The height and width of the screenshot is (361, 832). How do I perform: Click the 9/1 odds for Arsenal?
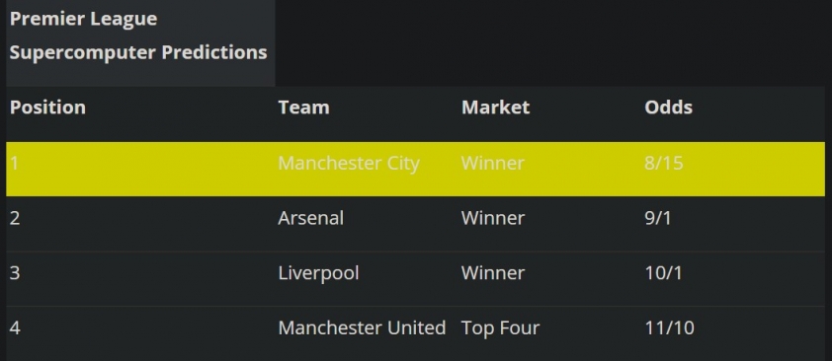658,218
